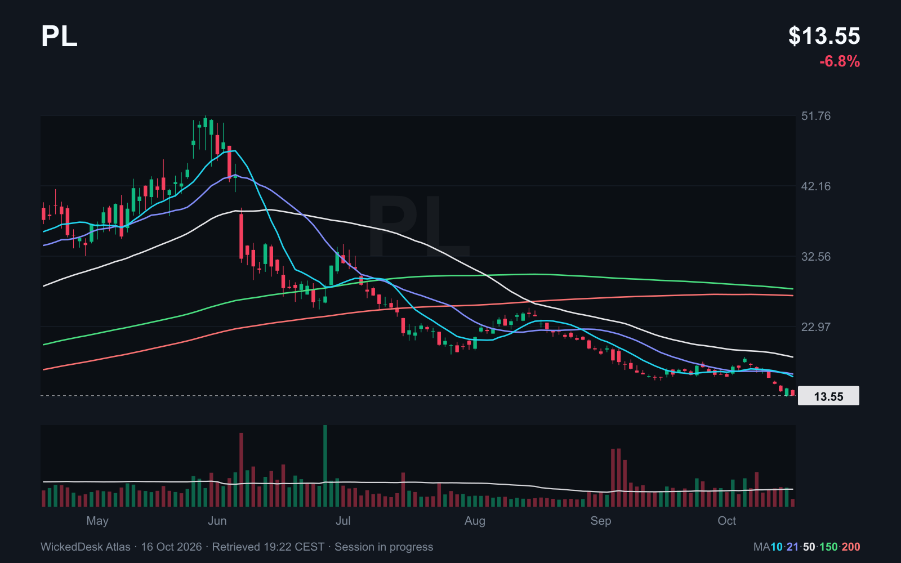Click the May label on time axis
This screenshot has width=901, height=563.
97,521
